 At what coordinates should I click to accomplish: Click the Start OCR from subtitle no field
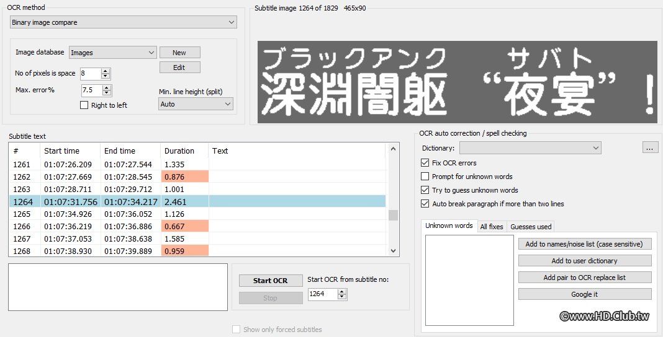pos(323,294)
